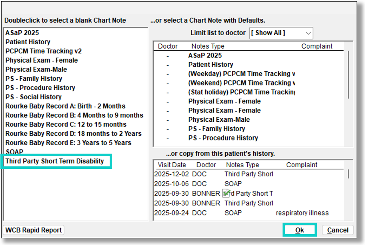Sort history by the Visit Date column header
Image resolution: width=365 pixels, height=245 pixels.
pyautogui.click(x=172, y=165)
